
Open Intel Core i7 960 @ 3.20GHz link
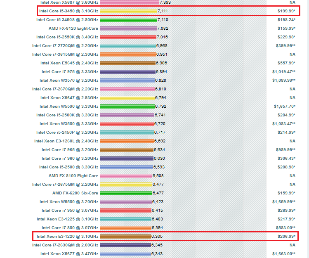click(x=70, y=159)
